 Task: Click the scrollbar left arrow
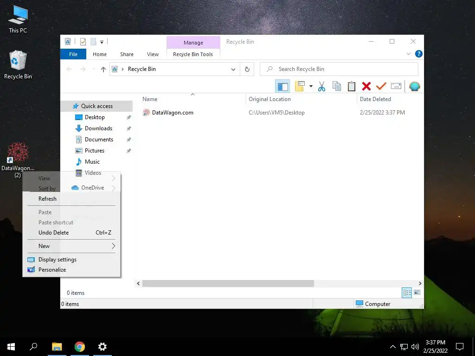[138, 283]
